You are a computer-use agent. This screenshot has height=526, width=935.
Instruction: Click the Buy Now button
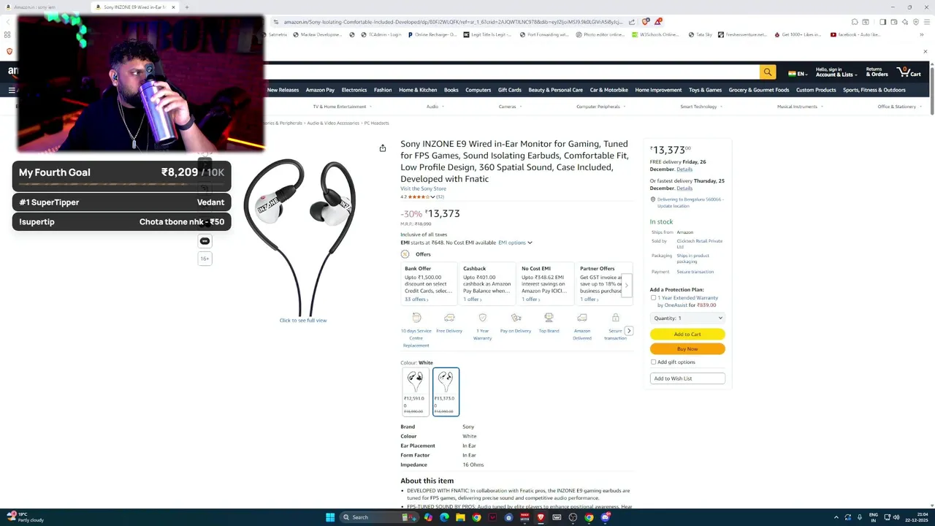[687, 348]
